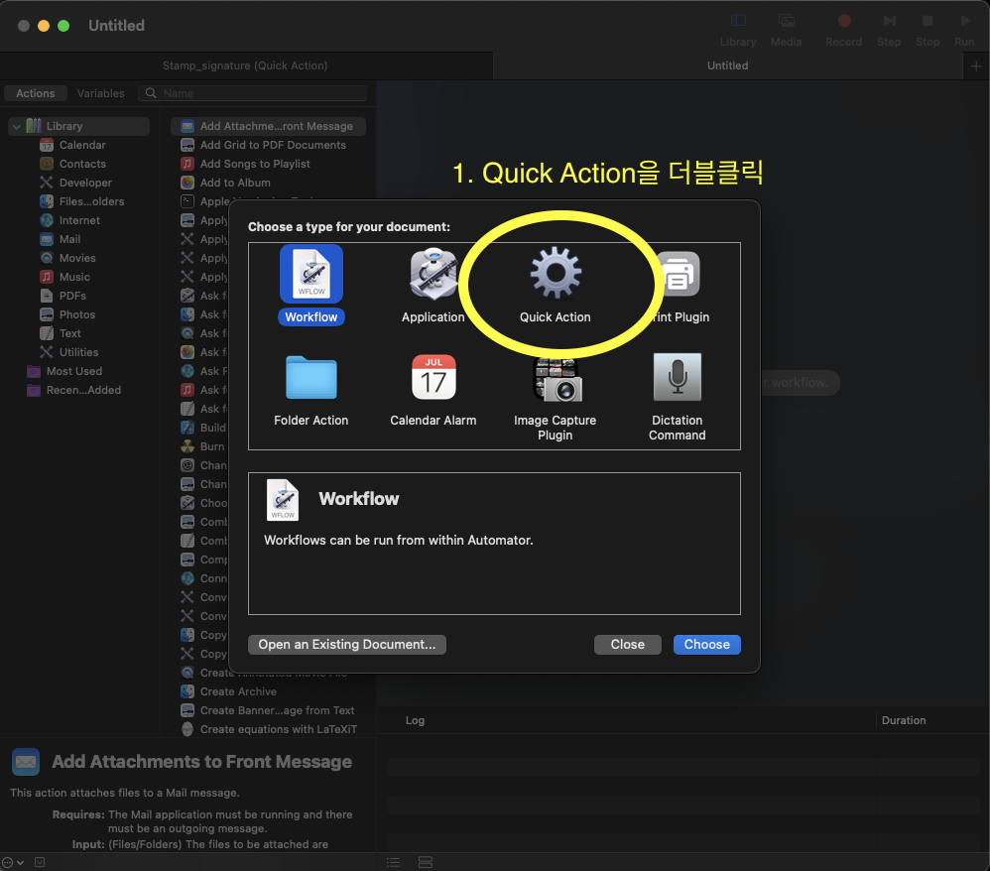The image size is (990, 871).
Task: Collapse the Library tree disclosure arrow
Action: [16, 126]
